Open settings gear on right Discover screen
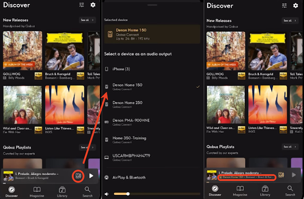304x199 pixels. tap(296, 6)
